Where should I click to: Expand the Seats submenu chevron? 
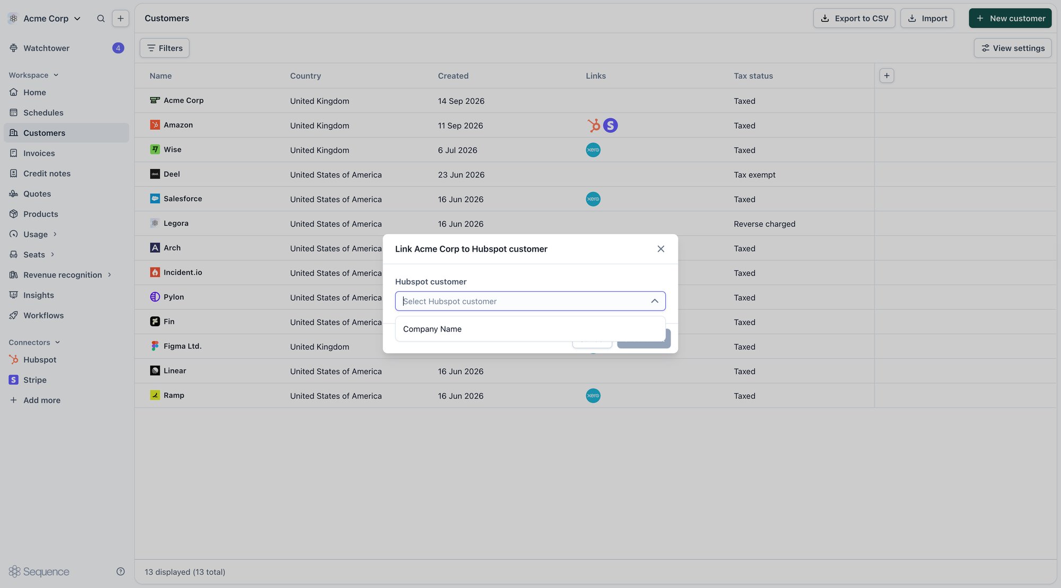(52, 255)
